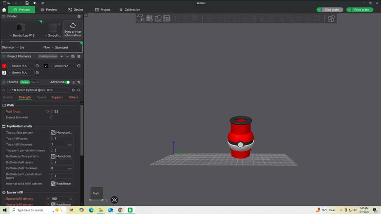Click the Flushing volumes button
Viewport: 381px width, 214px height.
[x=48, y=56]
